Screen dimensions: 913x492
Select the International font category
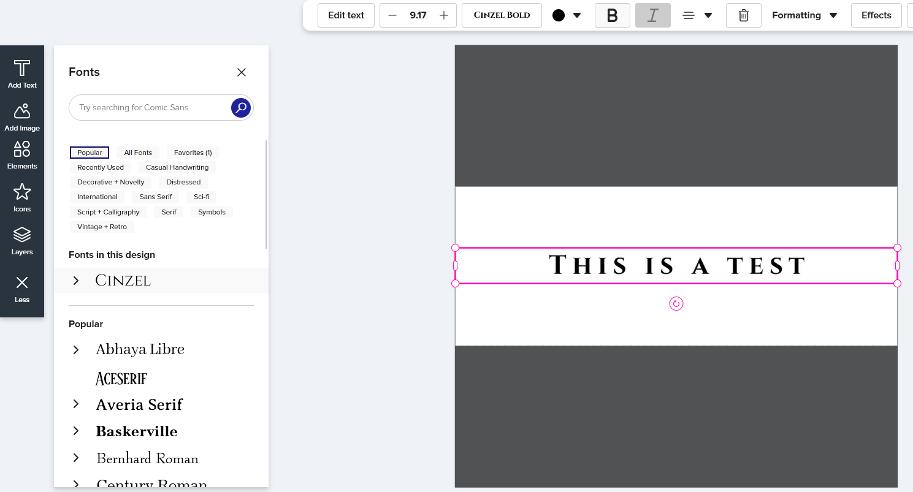point(97,197)
